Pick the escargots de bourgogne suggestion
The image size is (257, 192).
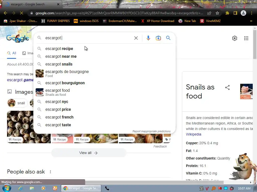coord(105,73)
